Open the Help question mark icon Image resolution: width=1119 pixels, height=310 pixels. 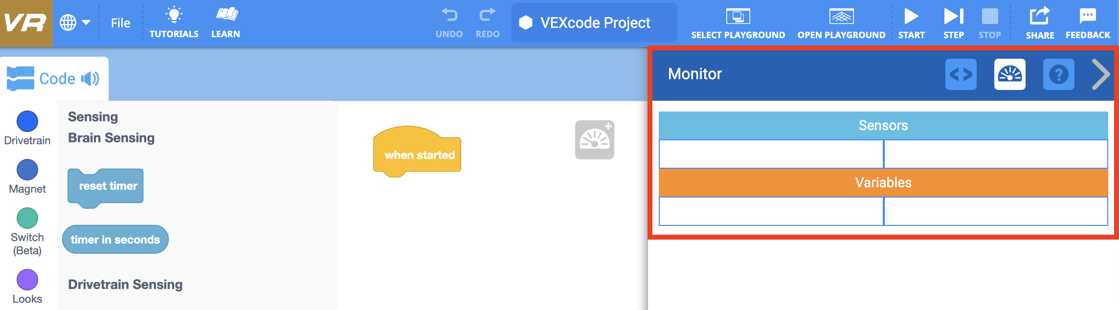(x=1058, y=74)
